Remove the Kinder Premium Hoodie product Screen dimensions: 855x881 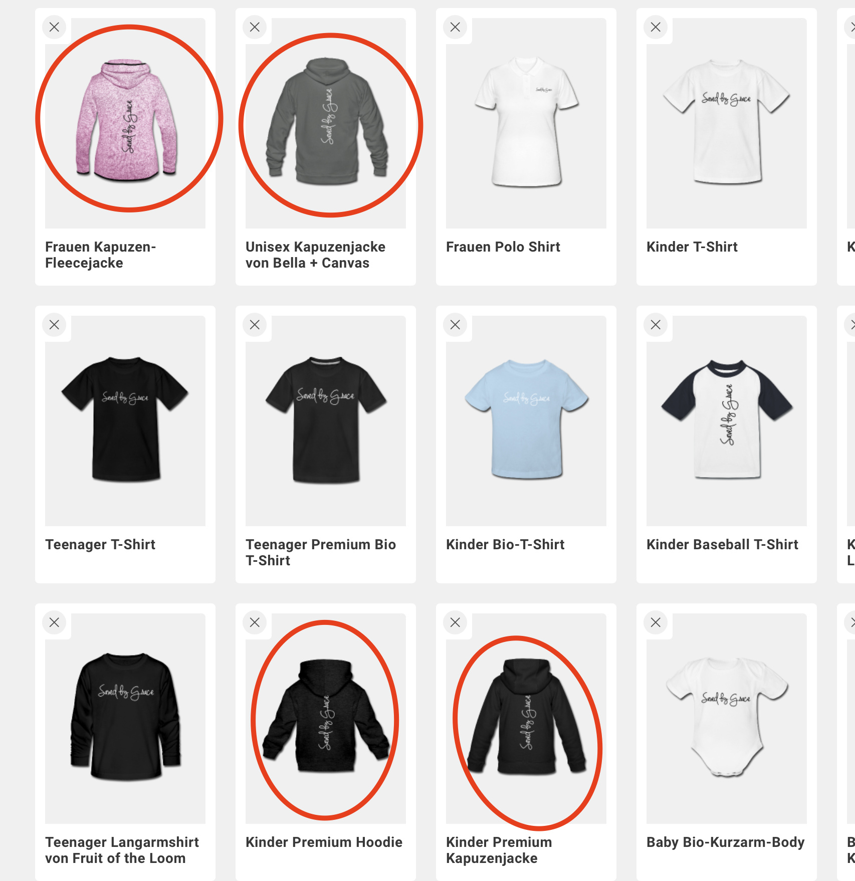[x=255, y=622]
